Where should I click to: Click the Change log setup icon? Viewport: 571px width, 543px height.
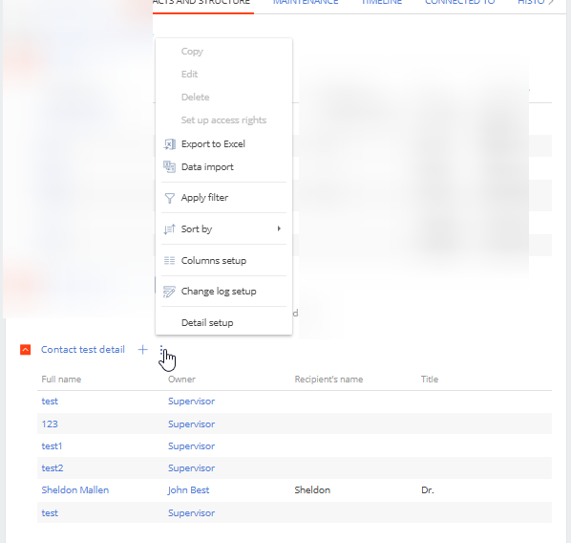point(169,292)
